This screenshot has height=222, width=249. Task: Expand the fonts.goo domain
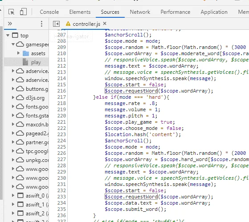(x=13, y=106)
